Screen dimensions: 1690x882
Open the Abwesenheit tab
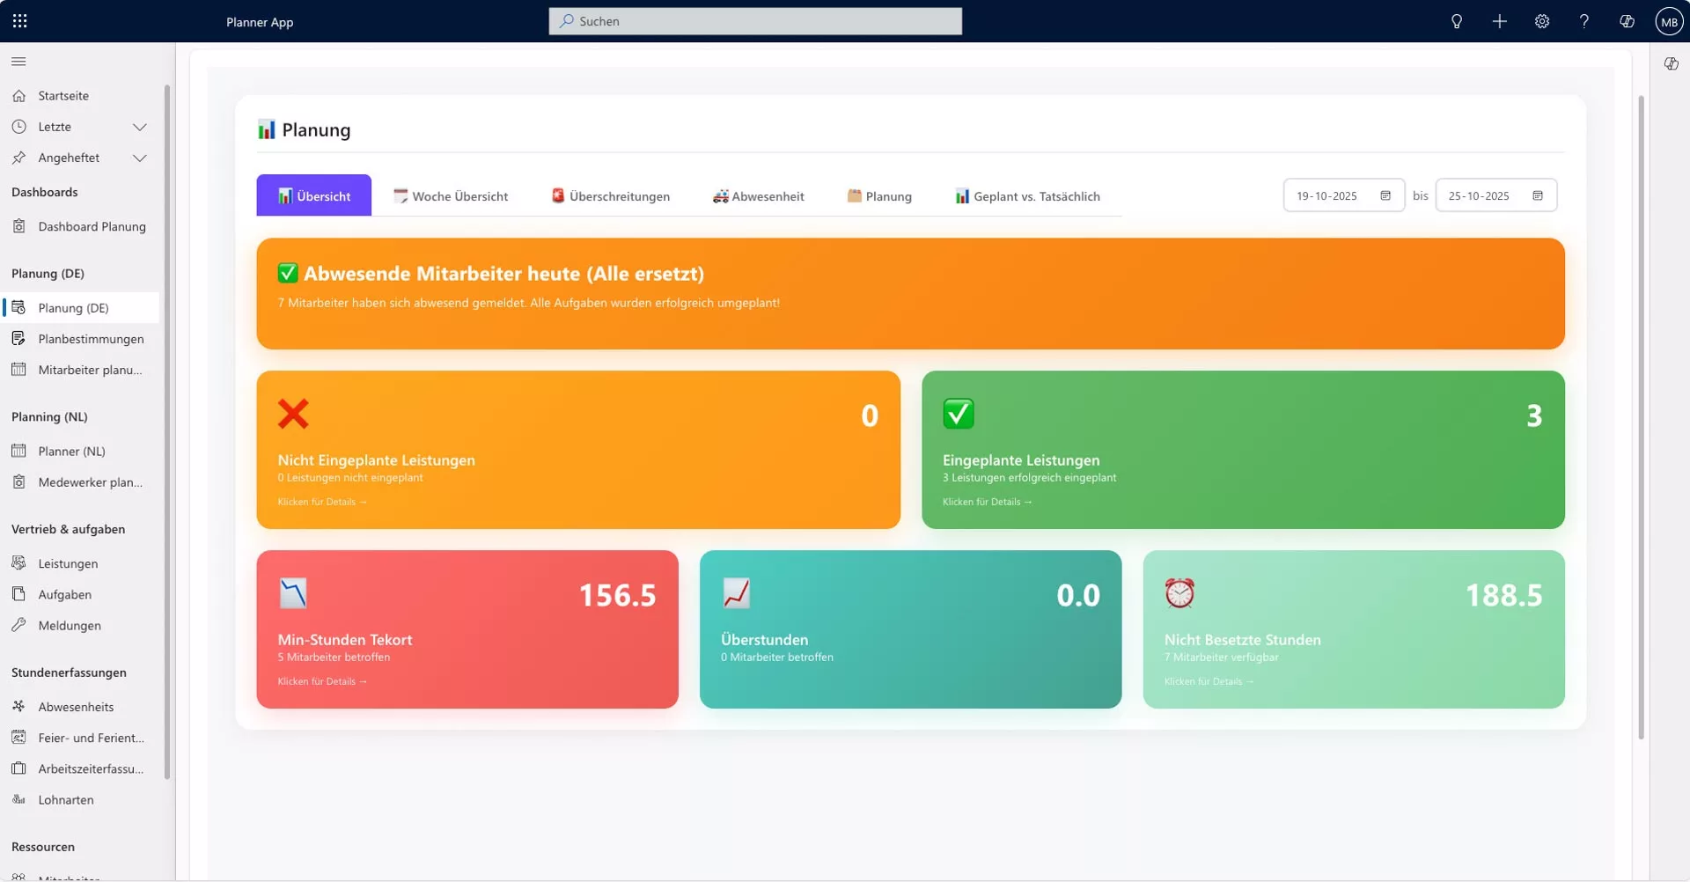[x=759, y=195]
